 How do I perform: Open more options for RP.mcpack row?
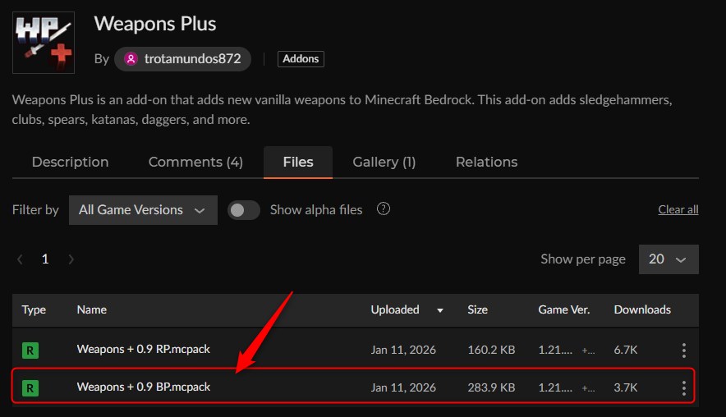[x=683, y=351]
